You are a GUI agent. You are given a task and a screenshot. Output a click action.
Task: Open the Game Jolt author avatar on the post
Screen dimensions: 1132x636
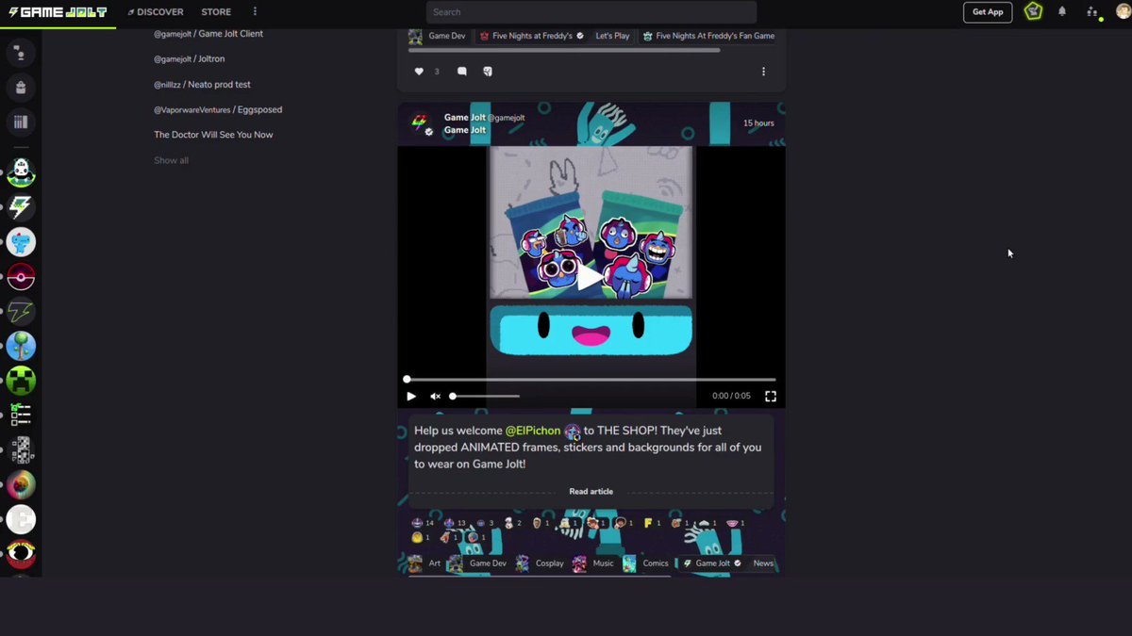pyautogui.click(x=420, y=123)
